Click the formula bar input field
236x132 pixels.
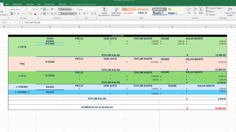[x=129, y=22]
